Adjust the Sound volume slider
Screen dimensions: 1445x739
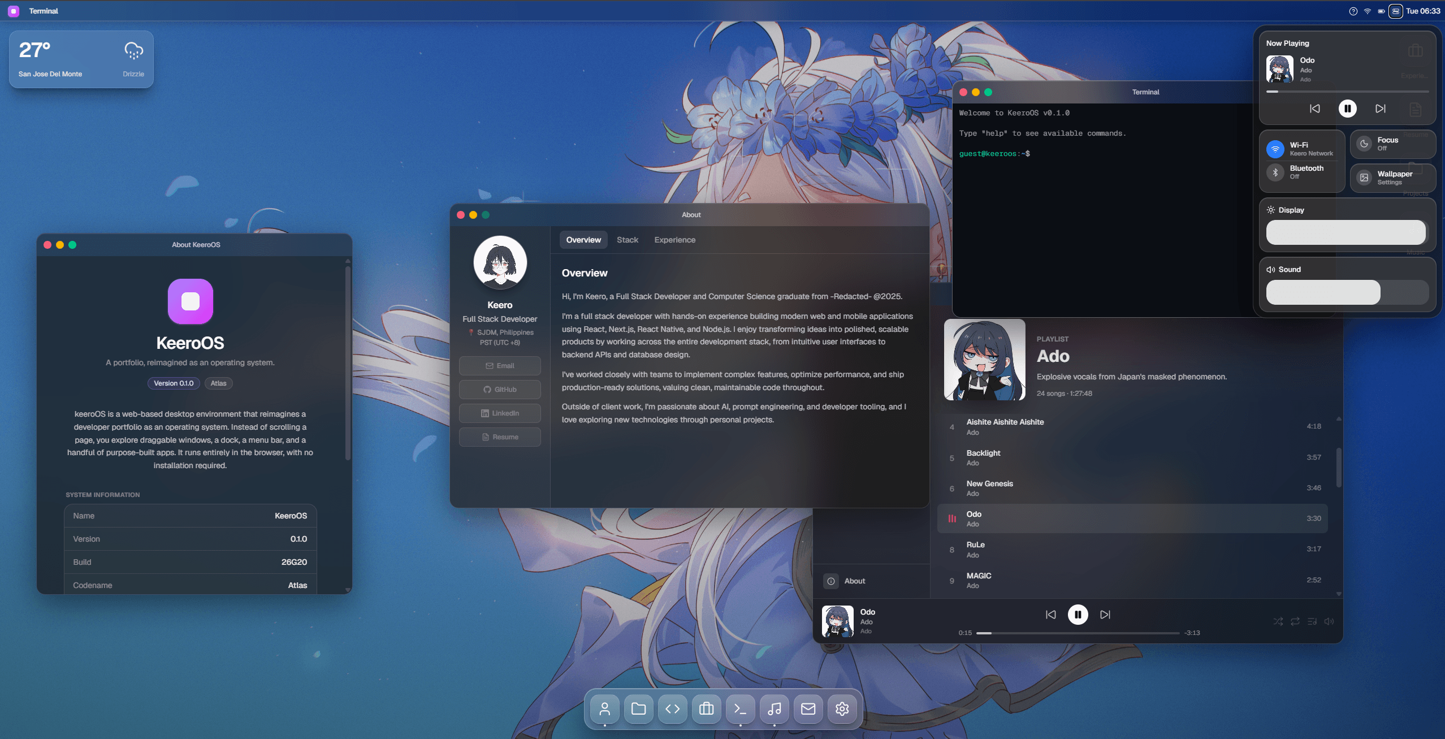point(1347,292)
